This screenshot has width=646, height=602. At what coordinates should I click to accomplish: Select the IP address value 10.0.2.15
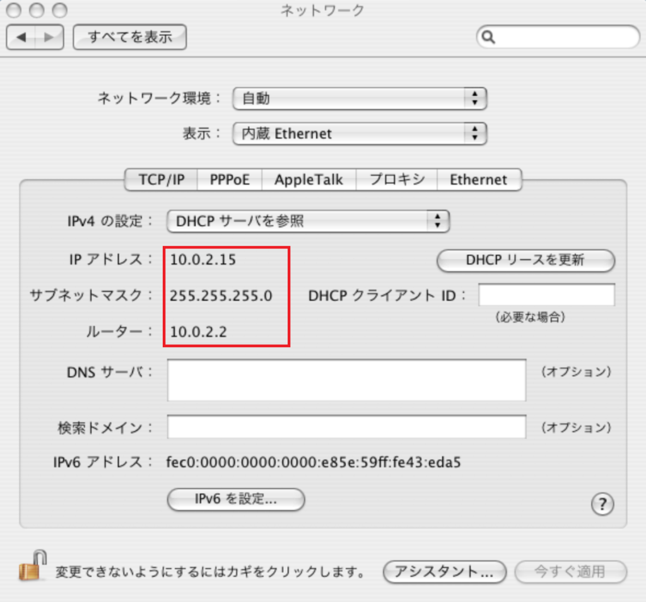tap(203, 260)
